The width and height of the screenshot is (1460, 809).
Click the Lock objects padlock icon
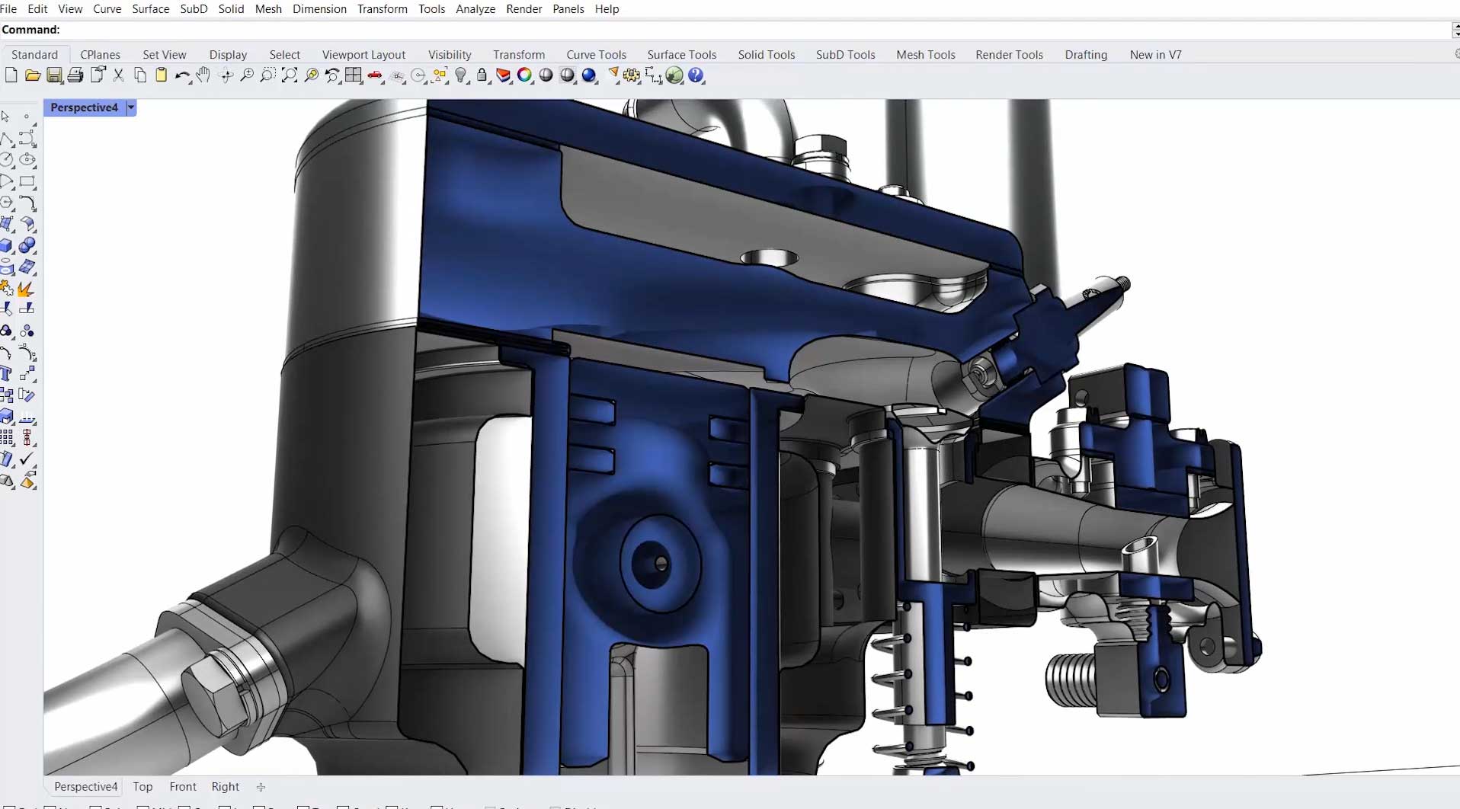click(482, 75)
